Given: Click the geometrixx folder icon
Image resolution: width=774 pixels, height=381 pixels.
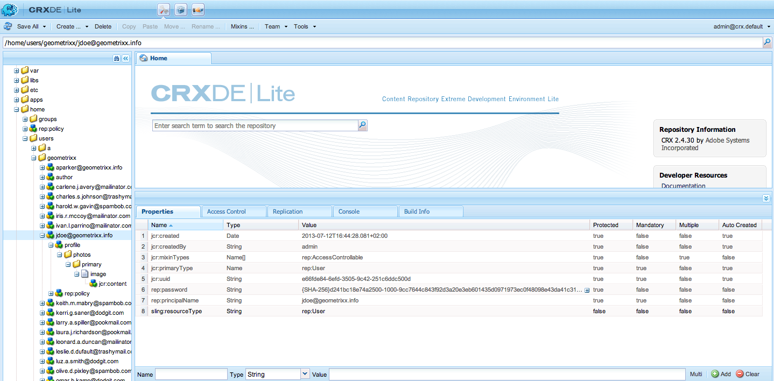Looking at the screenshot, I should [x=42, y=158].
